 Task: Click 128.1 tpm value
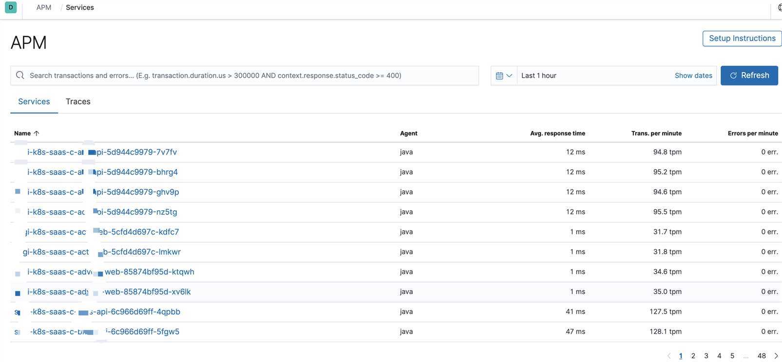(666, 332)
